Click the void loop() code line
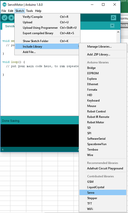 (x=14, y=62)
